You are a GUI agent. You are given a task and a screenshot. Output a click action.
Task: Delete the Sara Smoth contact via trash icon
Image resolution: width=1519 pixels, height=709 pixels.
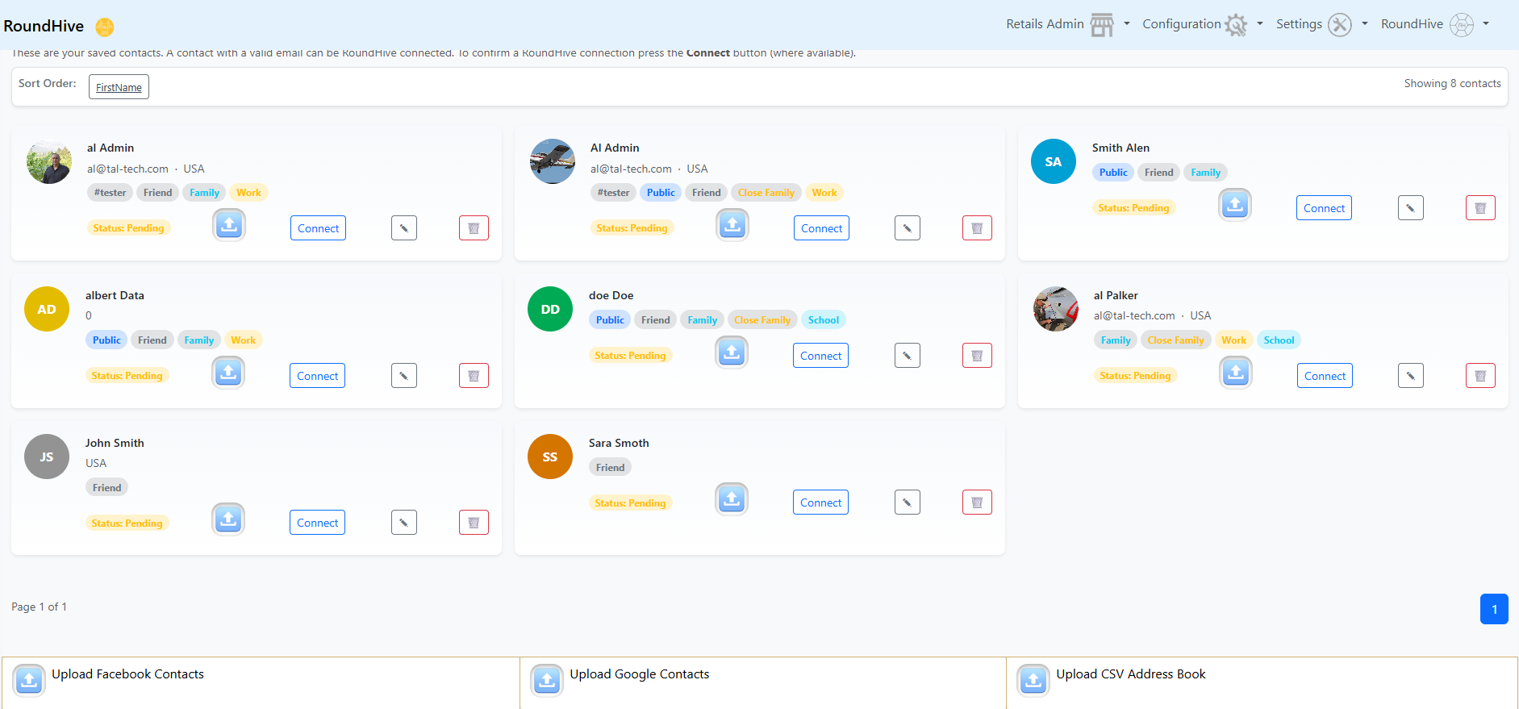(977, 503)
